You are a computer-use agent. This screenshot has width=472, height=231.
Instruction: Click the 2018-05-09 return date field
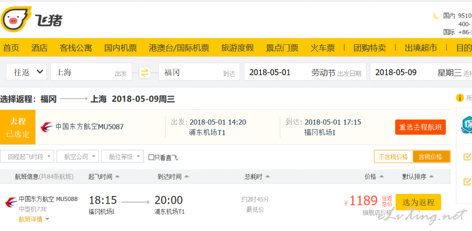(421, 71)
